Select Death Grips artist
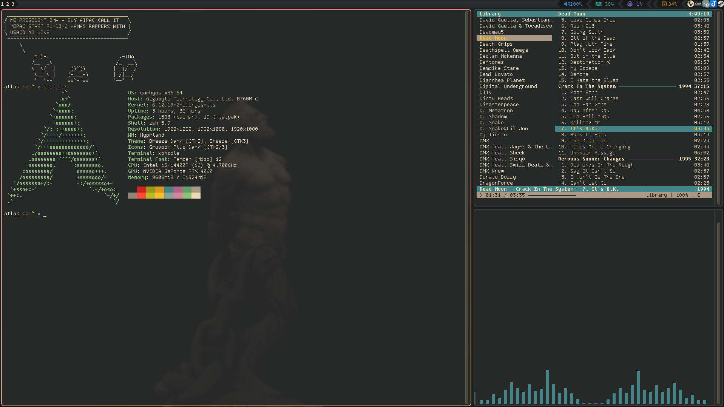 (514, 44)
